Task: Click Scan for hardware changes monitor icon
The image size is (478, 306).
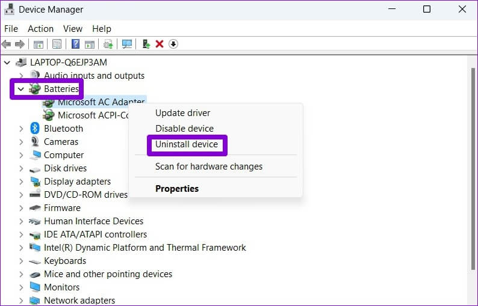Action: 127,44
